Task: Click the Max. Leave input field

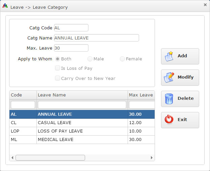Action: pyautogui.click(x=71, y=48)
